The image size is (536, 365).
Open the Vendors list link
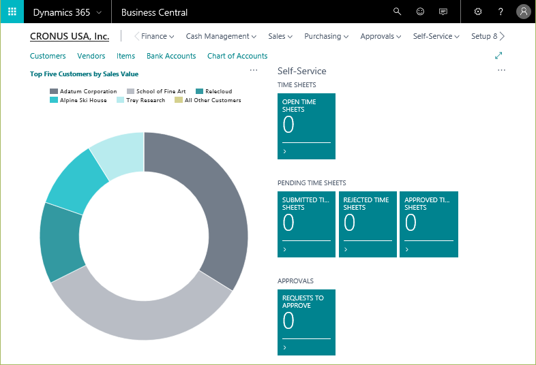tap(91, 56)
